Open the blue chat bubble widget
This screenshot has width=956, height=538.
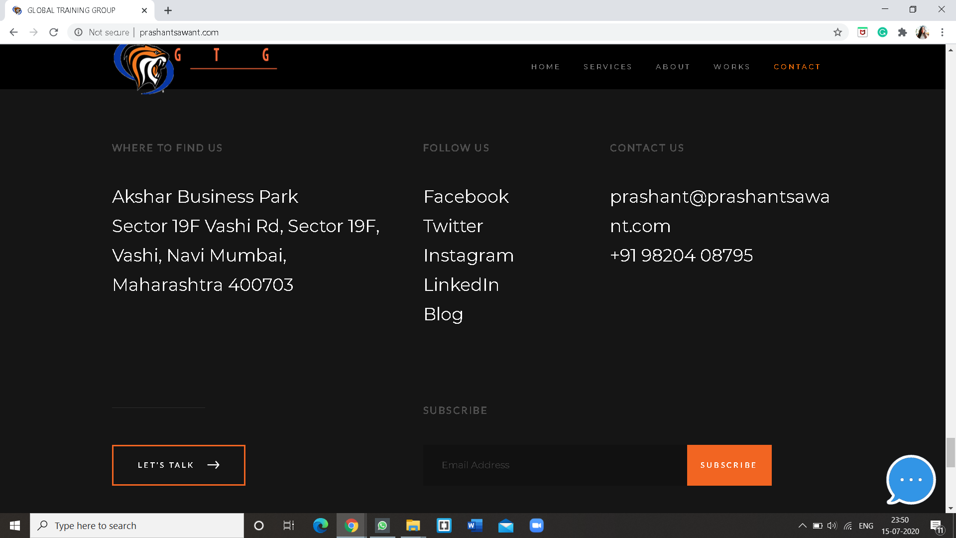tap(910, 480)
